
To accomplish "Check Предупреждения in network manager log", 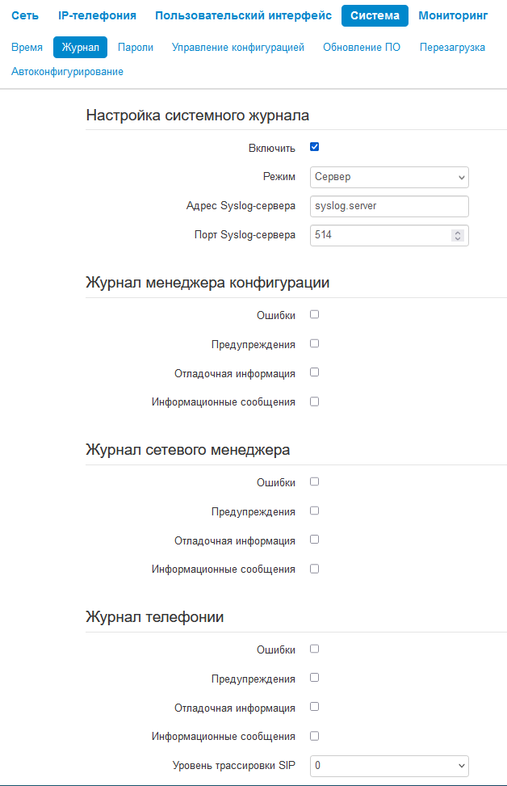I will [x=315, y=511].
